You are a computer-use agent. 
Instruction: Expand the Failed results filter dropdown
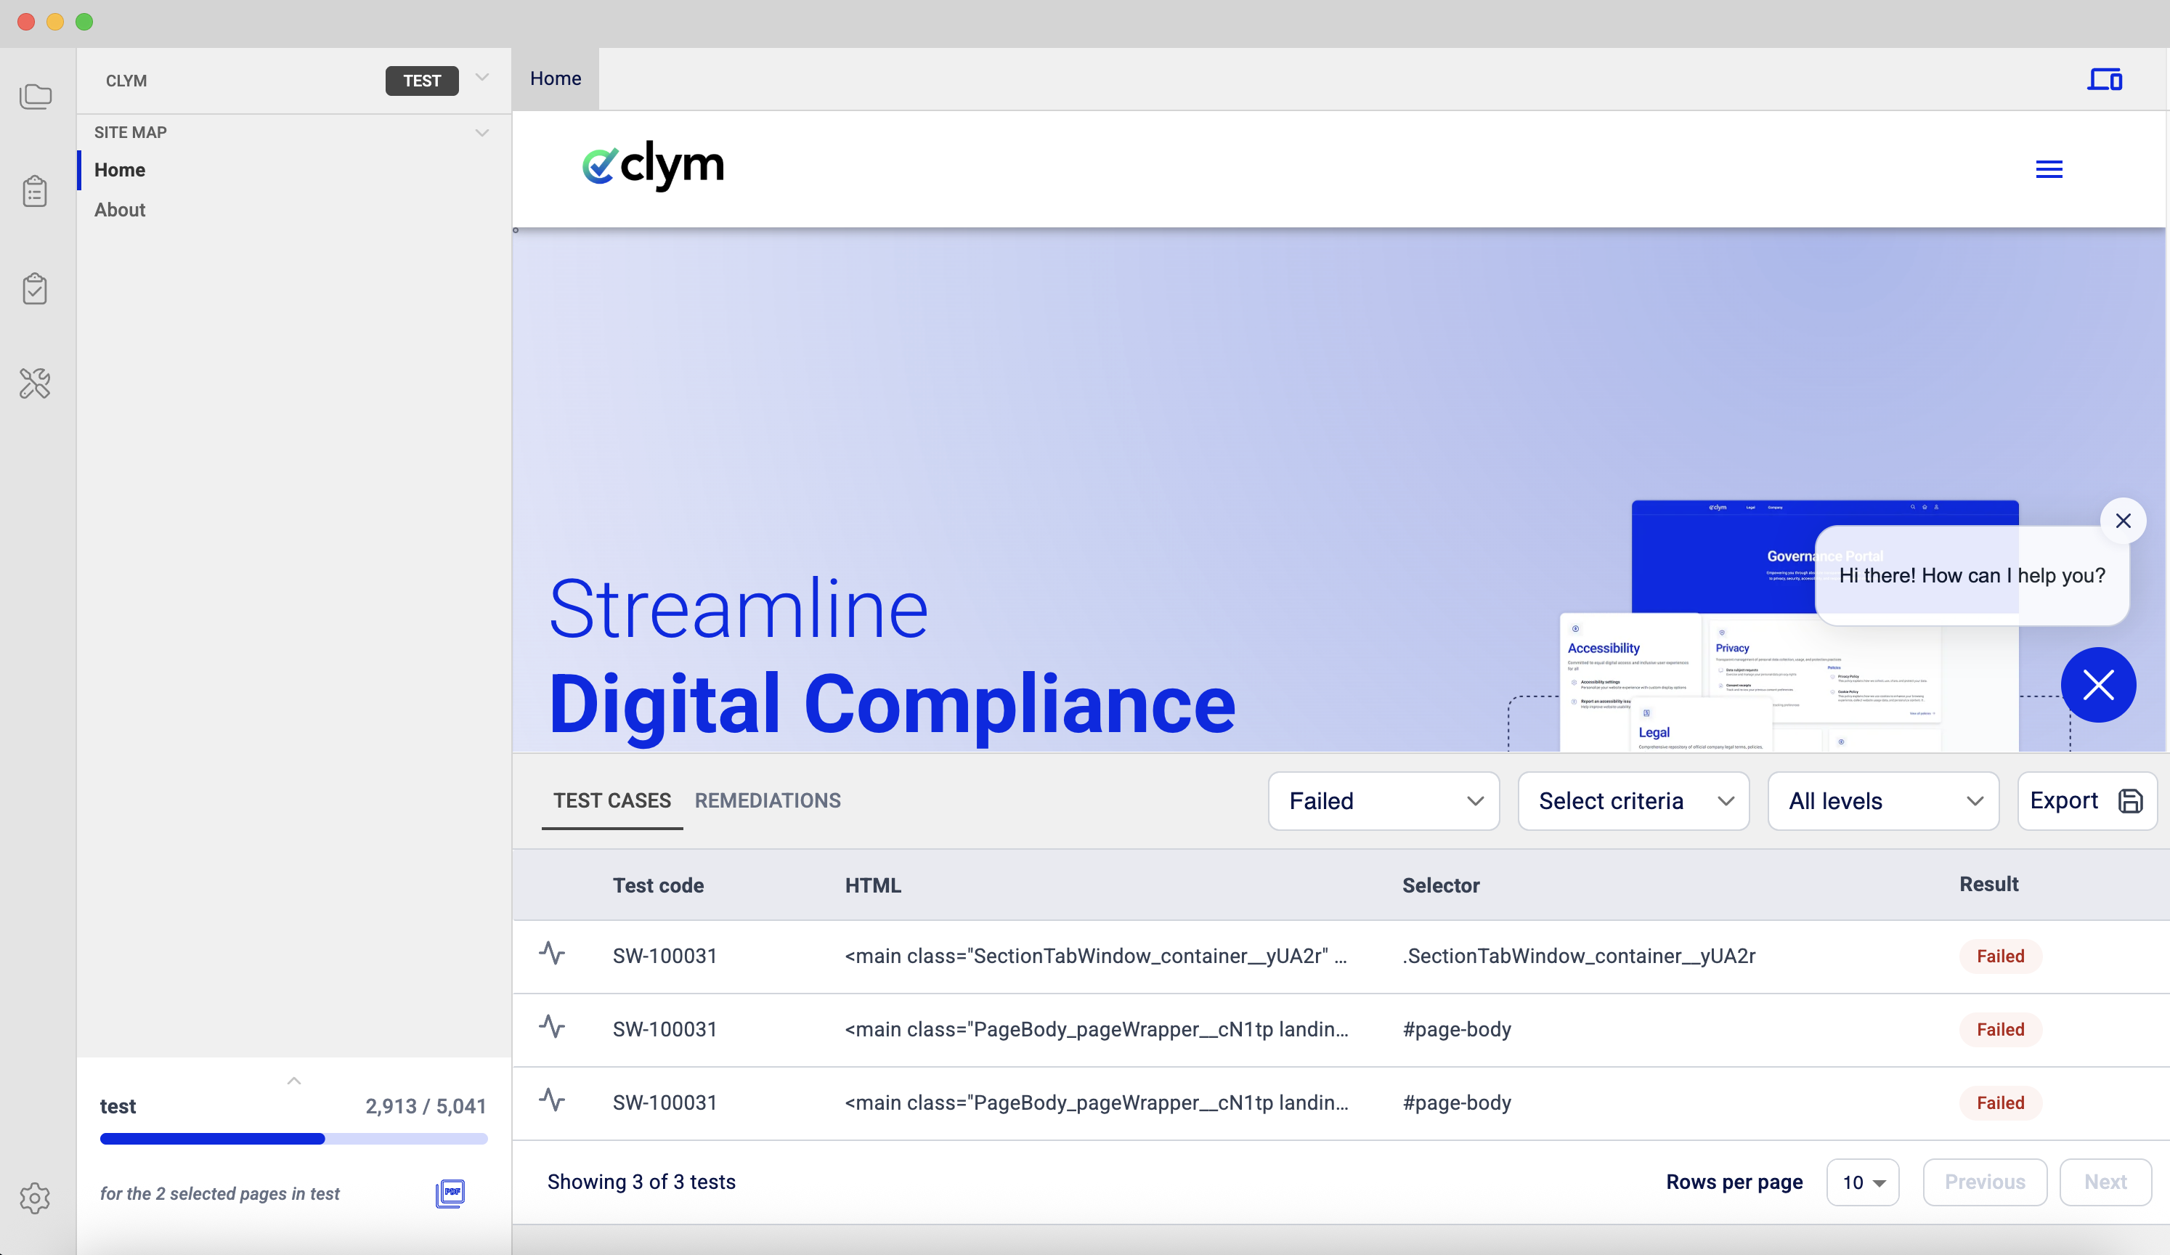point(1383,800)
